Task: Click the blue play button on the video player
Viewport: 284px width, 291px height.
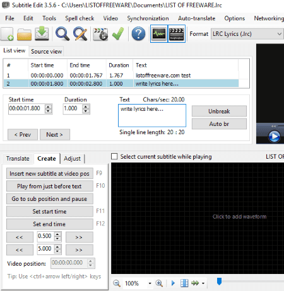Action: point(275,137)
